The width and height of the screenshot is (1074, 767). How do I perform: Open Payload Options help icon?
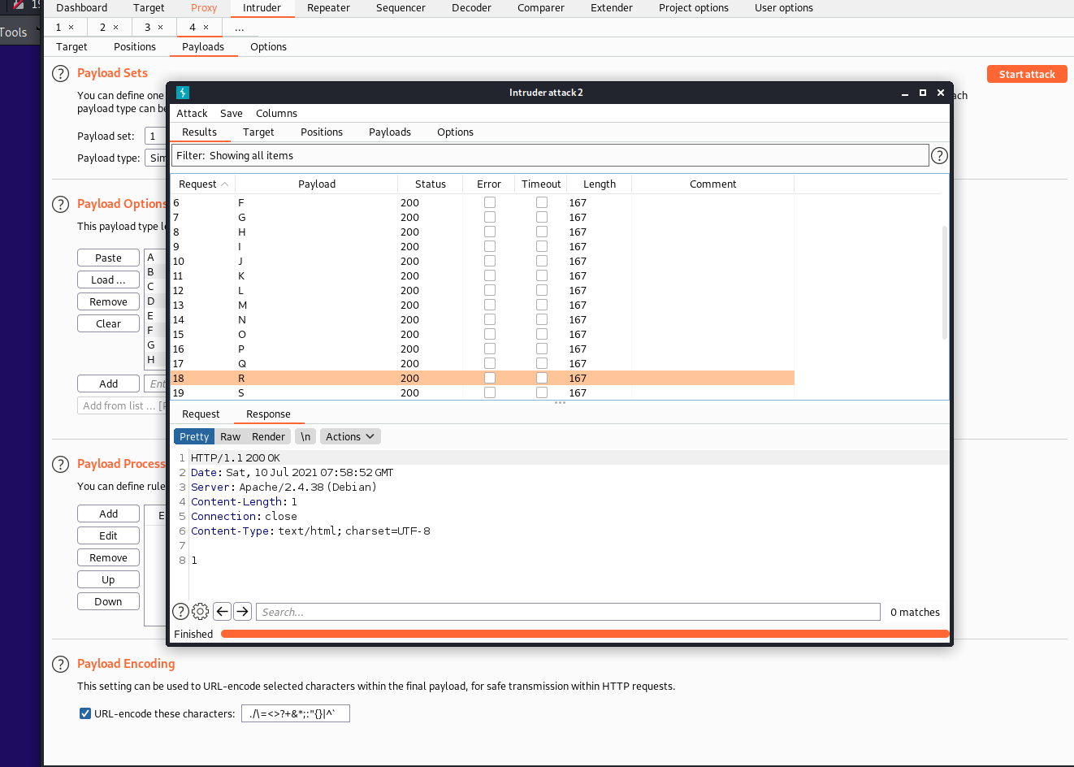[60, 204]
